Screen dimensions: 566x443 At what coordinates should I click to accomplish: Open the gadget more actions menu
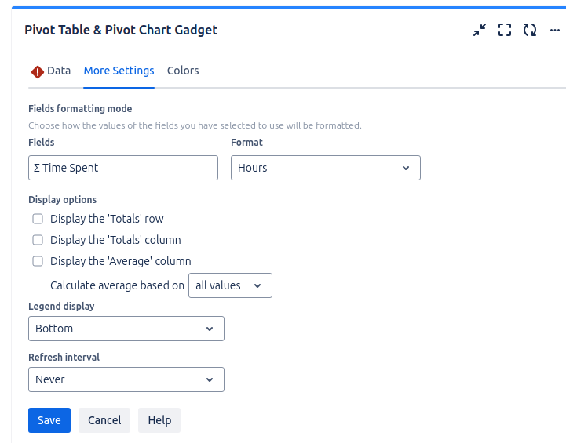[x=555, y=31]
